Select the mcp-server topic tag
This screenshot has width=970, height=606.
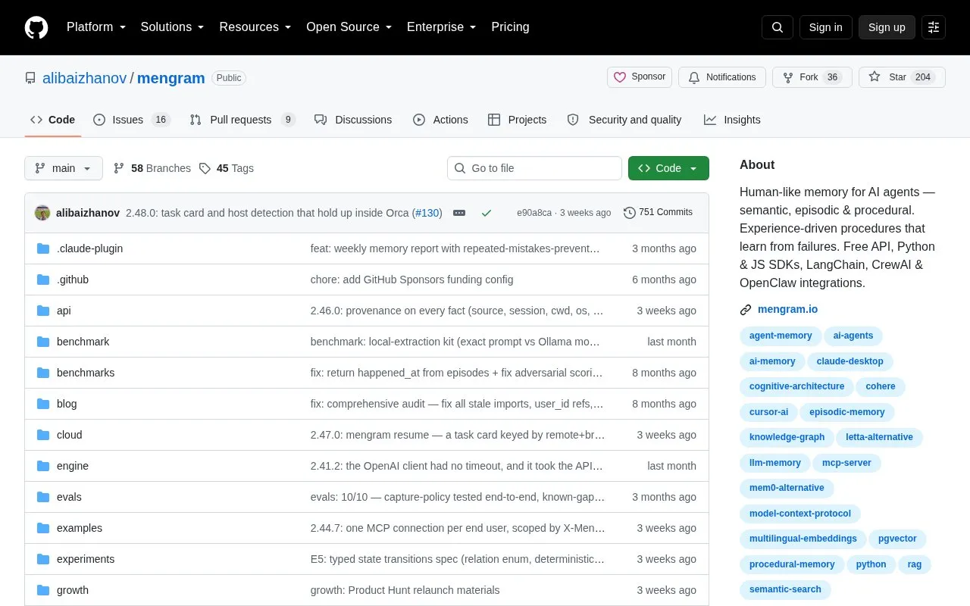(x=846, y=463)
